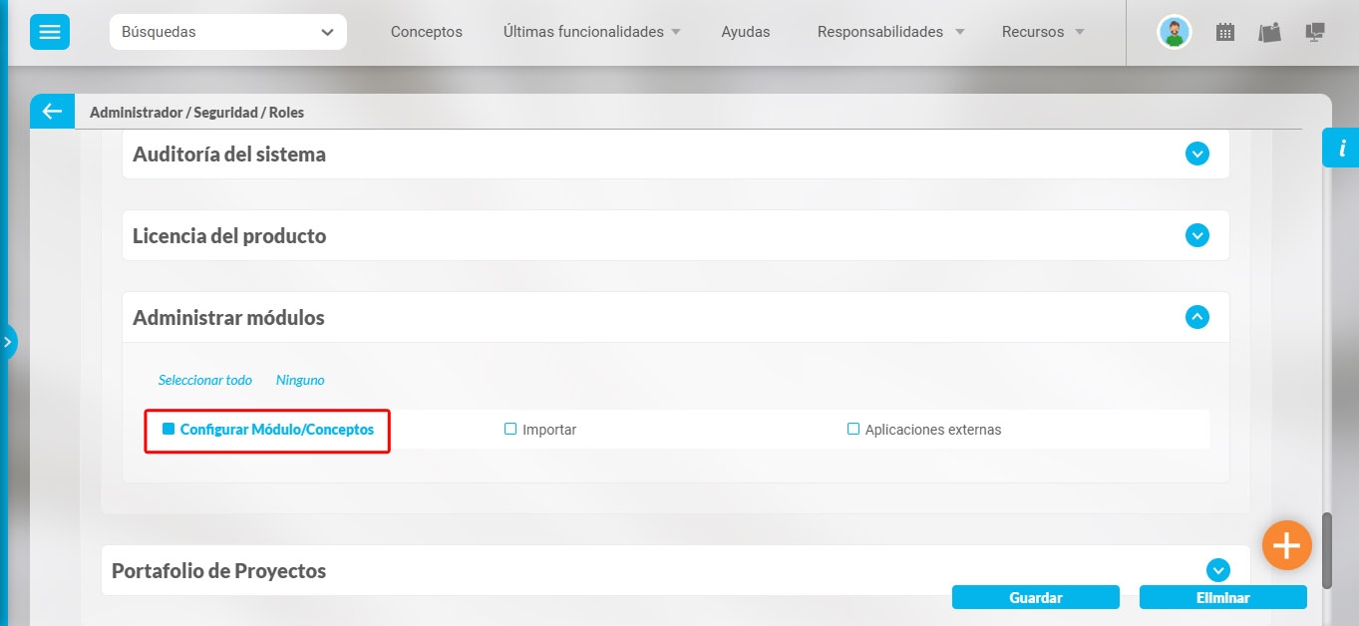Collapse the Administrar módulos section
This screenshot has width=1359, height=626.
click(1196, 317)
